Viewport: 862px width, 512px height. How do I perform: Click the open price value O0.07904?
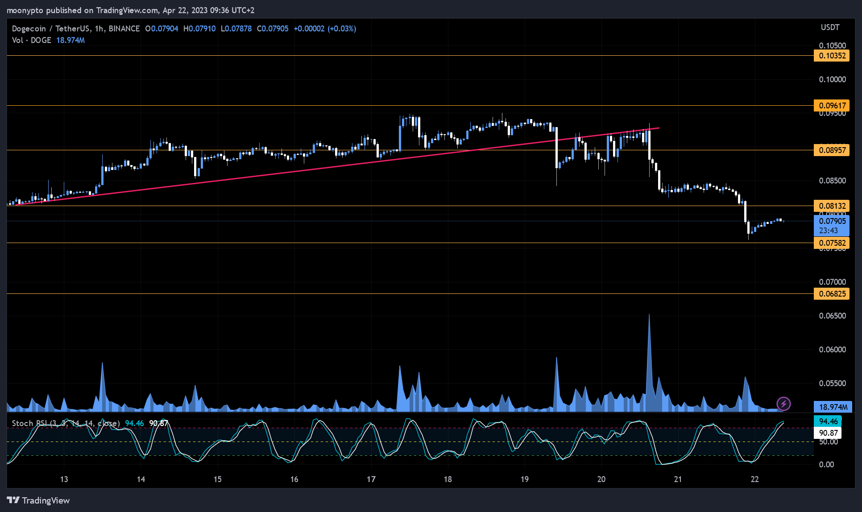click(x=162, y=29)
